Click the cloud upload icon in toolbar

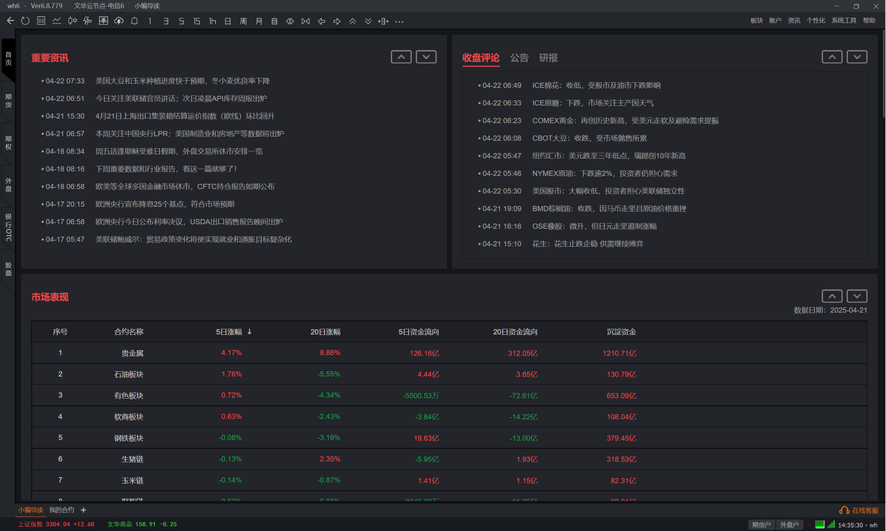118,21
